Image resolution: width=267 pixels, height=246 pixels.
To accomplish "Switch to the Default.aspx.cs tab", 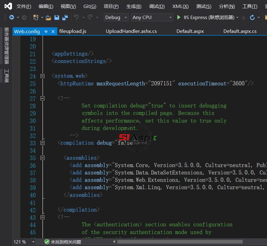I will (x=240, y=31).
